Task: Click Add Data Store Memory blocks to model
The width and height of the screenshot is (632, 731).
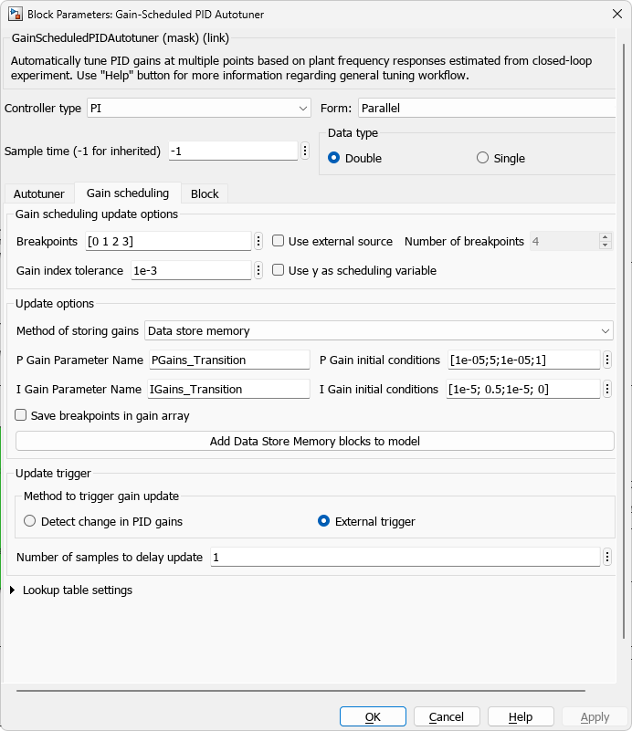Action: pyautogui.click(x=314, y=442)
